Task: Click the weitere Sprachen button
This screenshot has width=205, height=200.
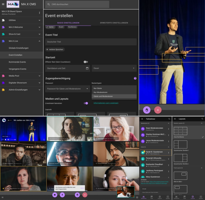Action: click(55, 49)
